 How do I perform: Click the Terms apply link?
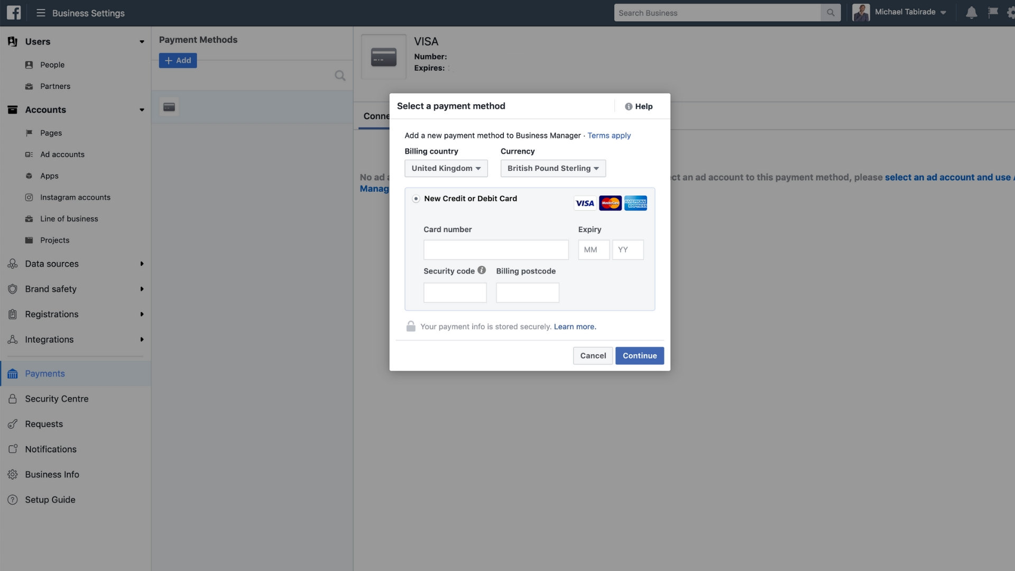tap(610, 136)
